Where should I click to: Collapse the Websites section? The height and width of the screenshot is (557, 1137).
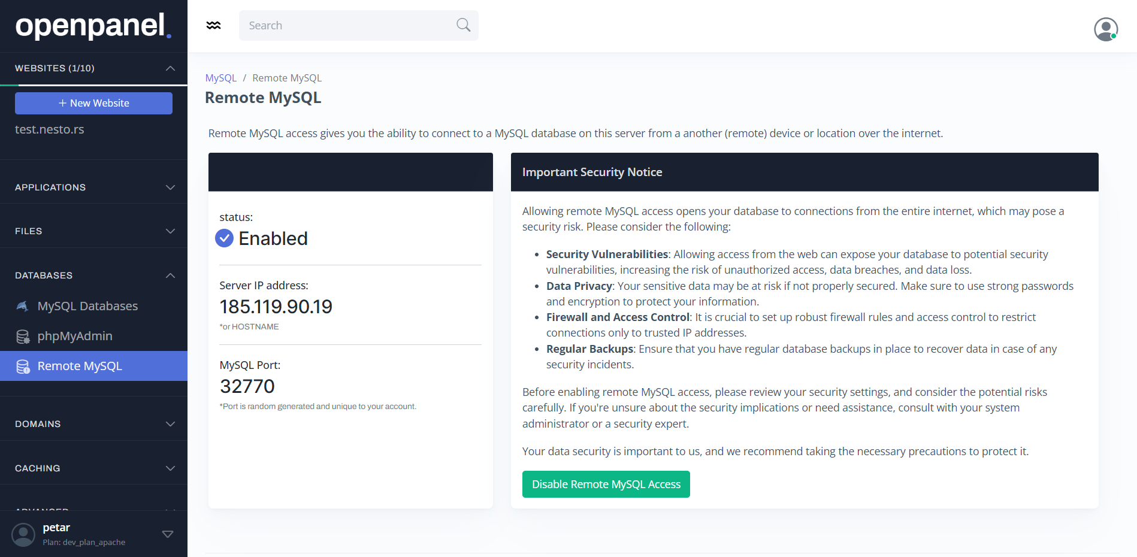tap(170, 68)
